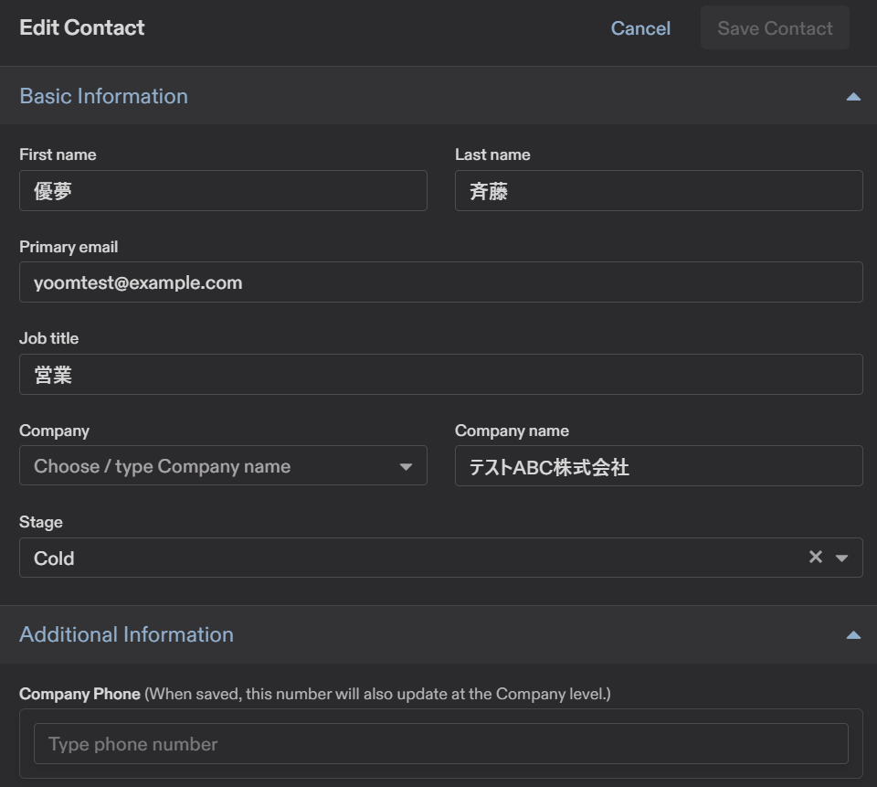Focus the First name field
877x787 pixels.
(x=223, y=191)
